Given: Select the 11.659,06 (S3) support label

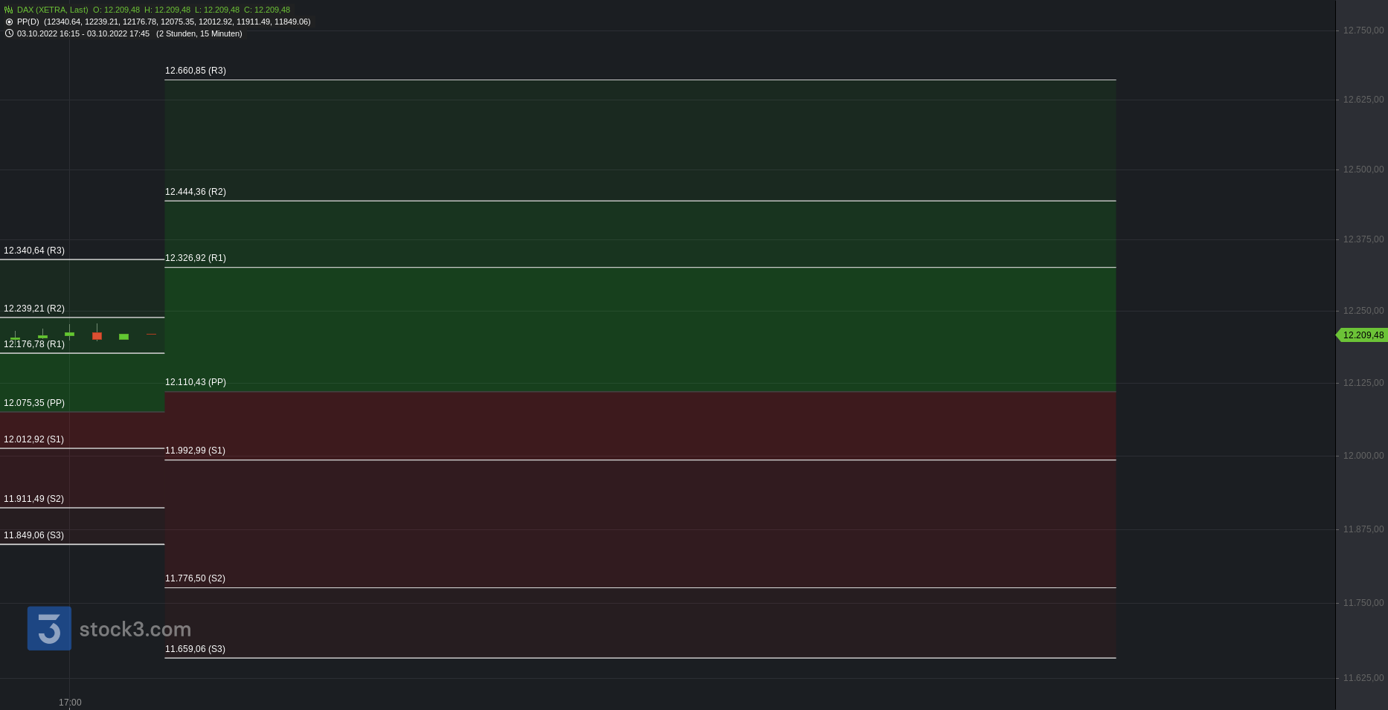Looking at the screenshot, I should [195, 649].
